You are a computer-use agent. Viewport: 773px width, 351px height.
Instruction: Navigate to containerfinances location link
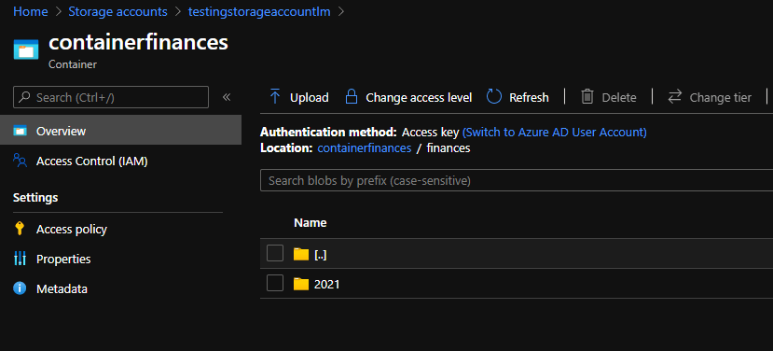coord(365,147)
